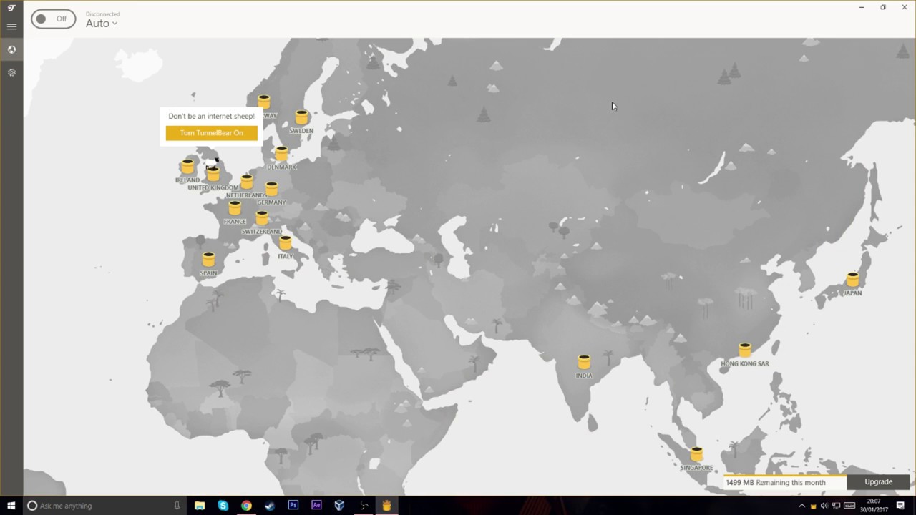
Task: Select the Netherlands tunnel barrel
Action: 247,182
